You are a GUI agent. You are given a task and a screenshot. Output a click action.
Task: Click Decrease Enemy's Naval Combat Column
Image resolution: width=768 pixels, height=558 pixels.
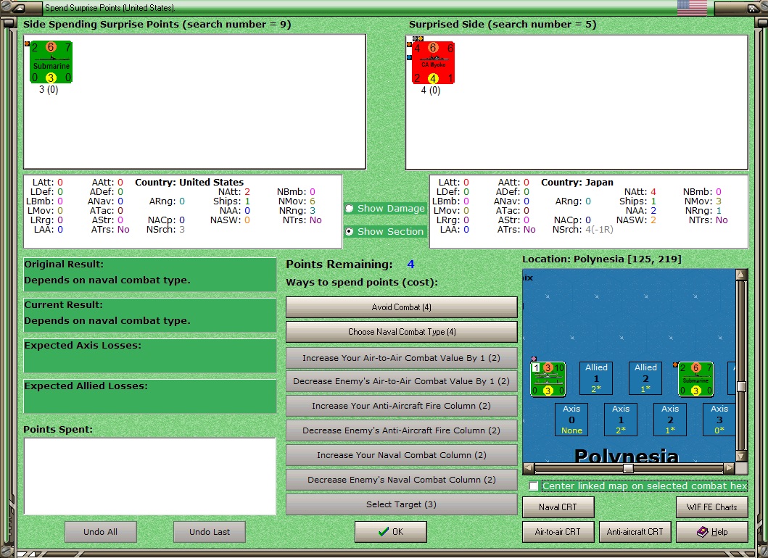pos(402,480)
